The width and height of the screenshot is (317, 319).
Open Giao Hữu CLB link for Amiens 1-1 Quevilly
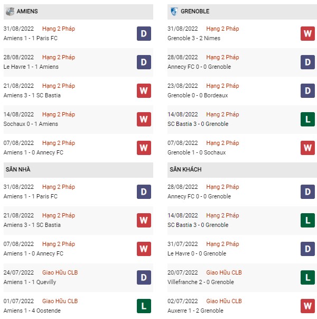tap(60, 272)
